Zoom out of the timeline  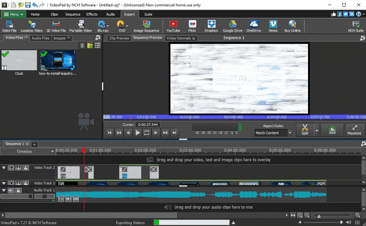[x=307, y=215]
